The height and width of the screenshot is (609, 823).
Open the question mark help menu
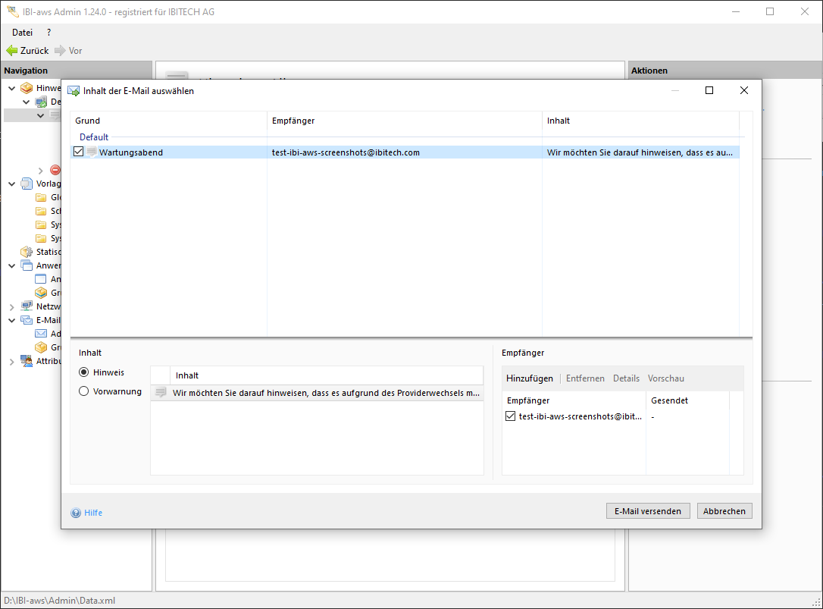click(x=49, y=32)
